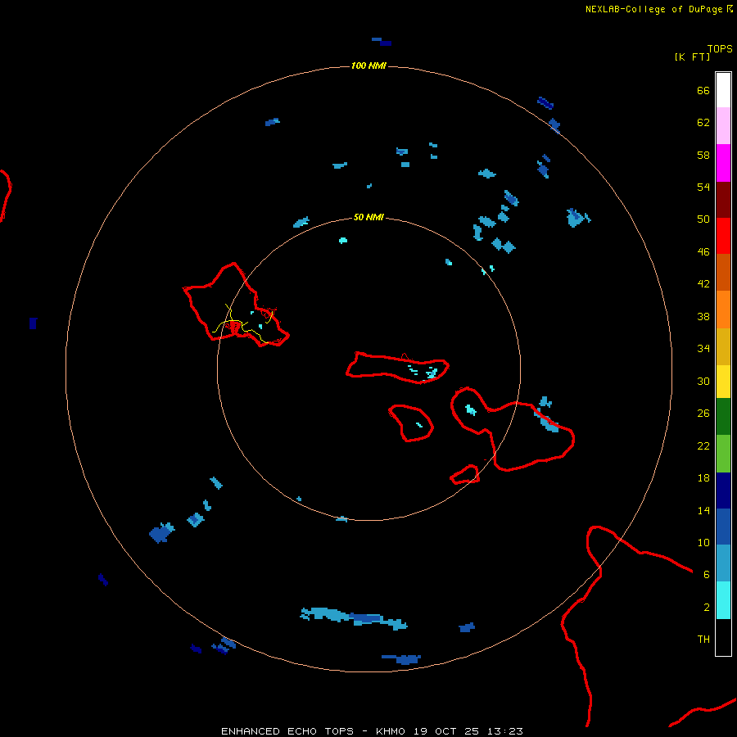Click the TH legend label
737x737 pixels.
703,640
